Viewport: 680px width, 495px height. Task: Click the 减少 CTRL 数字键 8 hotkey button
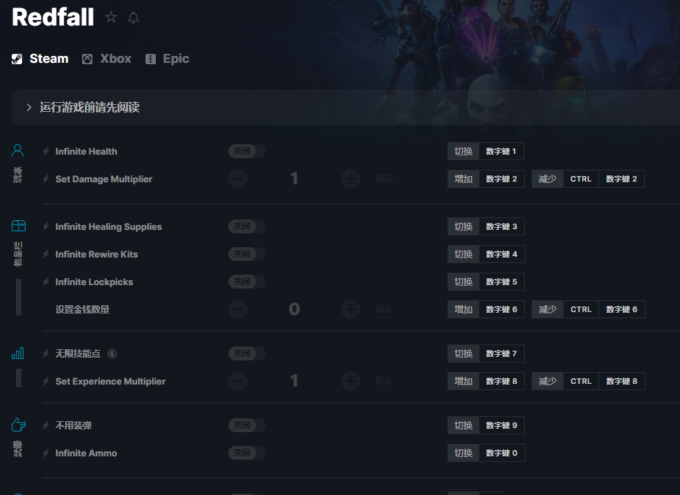click(x=588, y=381)
